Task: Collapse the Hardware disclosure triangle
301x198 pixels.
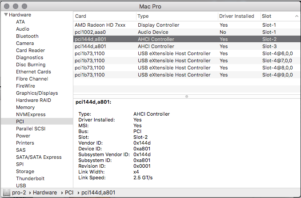Action: click(x=6, y=15)
